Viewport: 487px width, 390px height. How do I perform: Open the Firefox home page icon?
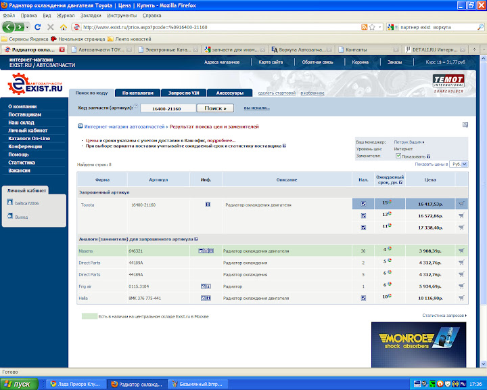[64, 27]
